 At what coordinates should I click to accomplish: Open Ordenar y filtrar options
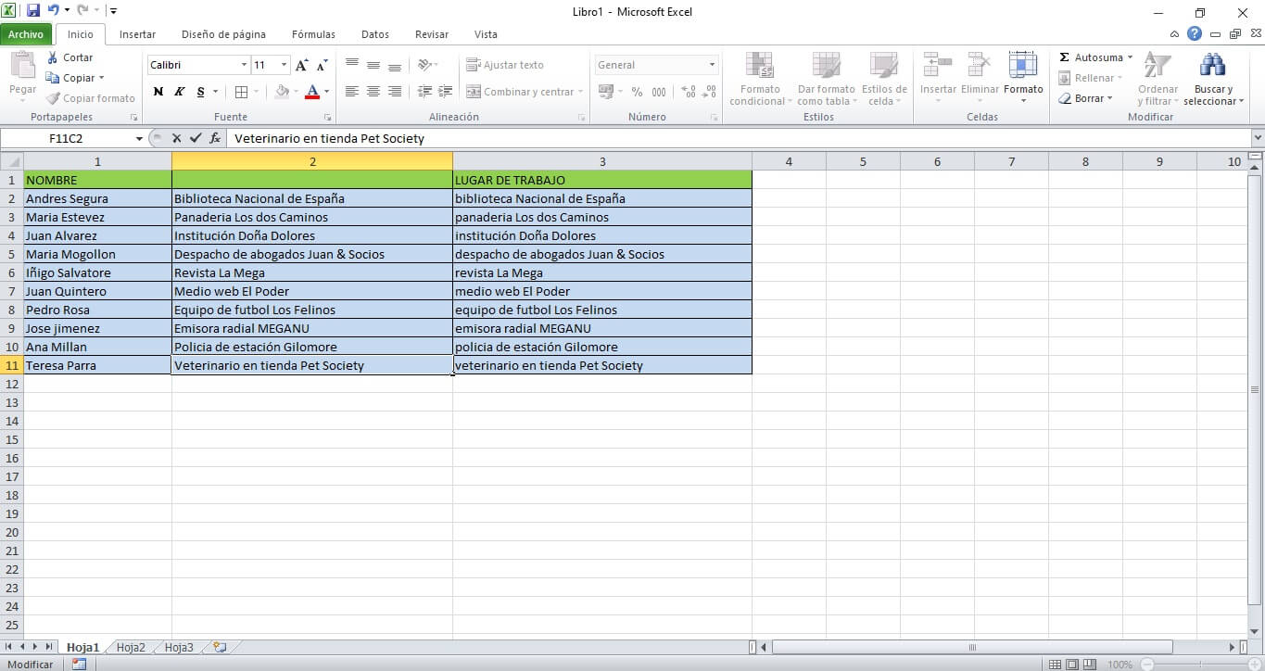pos(1157,79)
